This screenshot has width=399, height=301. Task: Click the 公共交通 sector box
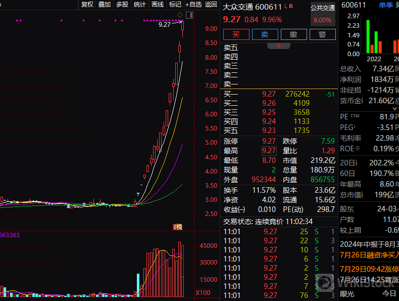pyautogui.click(x=323, y=14)
